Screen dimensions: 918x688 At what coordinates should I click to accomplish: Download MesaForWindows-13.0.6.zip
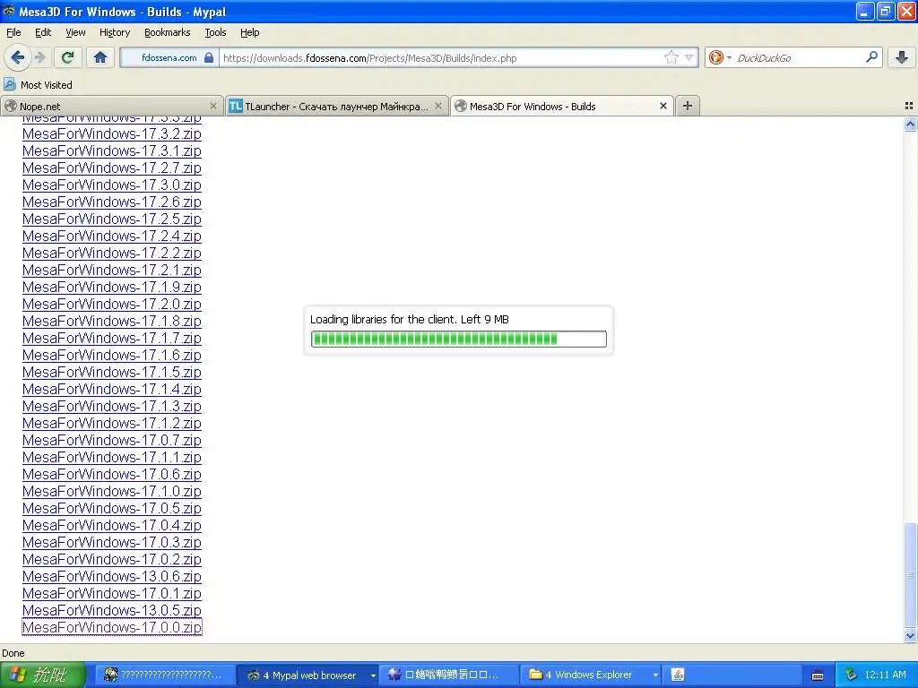(112, 576)
